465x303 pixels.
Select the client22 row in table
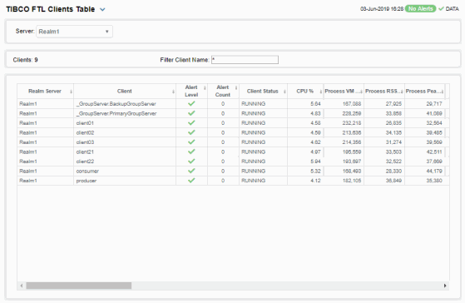click(x=233, y=161)
